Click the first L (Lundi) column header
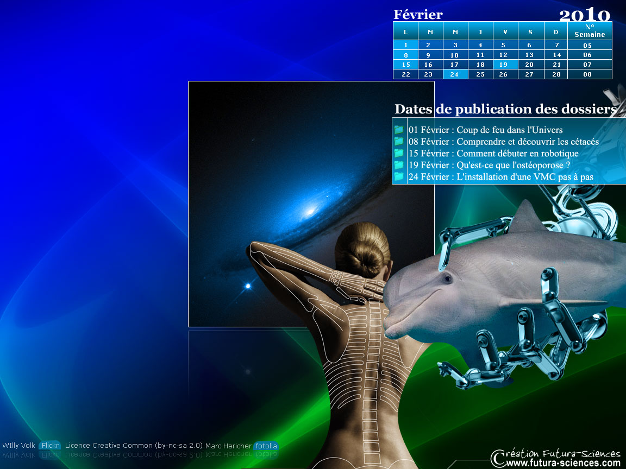Image resolution: width=626 pixels, height=469 pixels. (x=405, y=31)
